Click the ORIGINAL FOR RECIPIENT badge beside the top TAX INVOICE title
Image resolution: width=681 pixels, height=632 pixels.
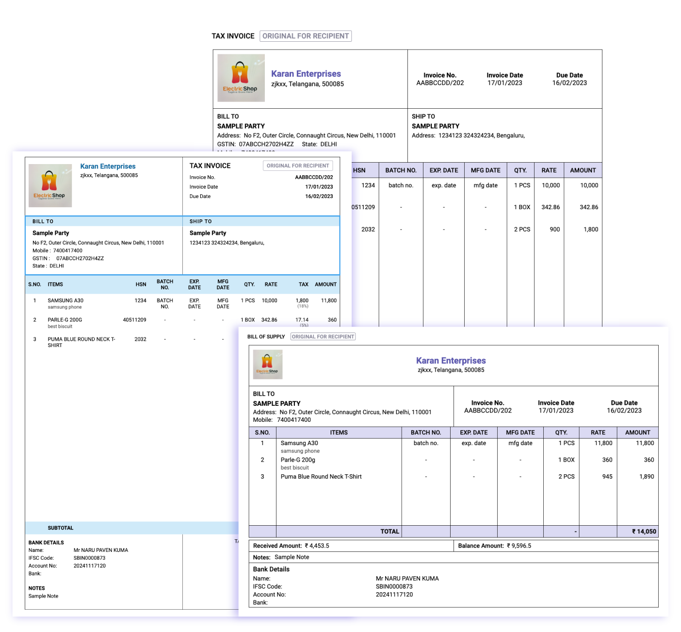click(306, 36)
